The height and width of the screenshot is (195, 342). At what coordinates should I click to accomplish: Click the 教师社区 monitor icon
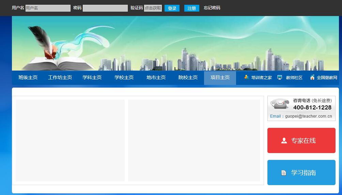point(280,77)
